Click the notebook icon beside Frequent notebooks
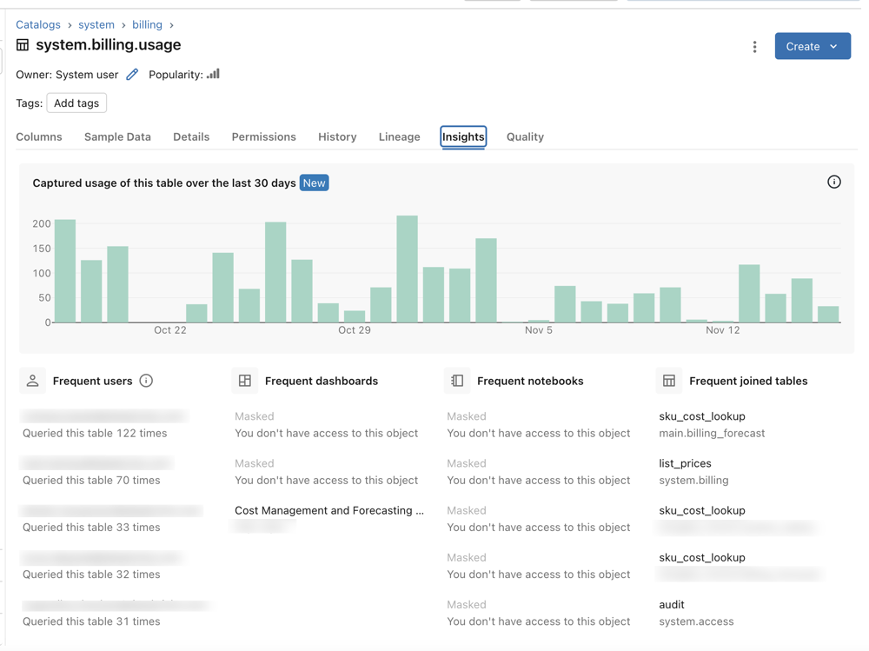The width and height of the screenshot is (869, 651). pos(456,380)
